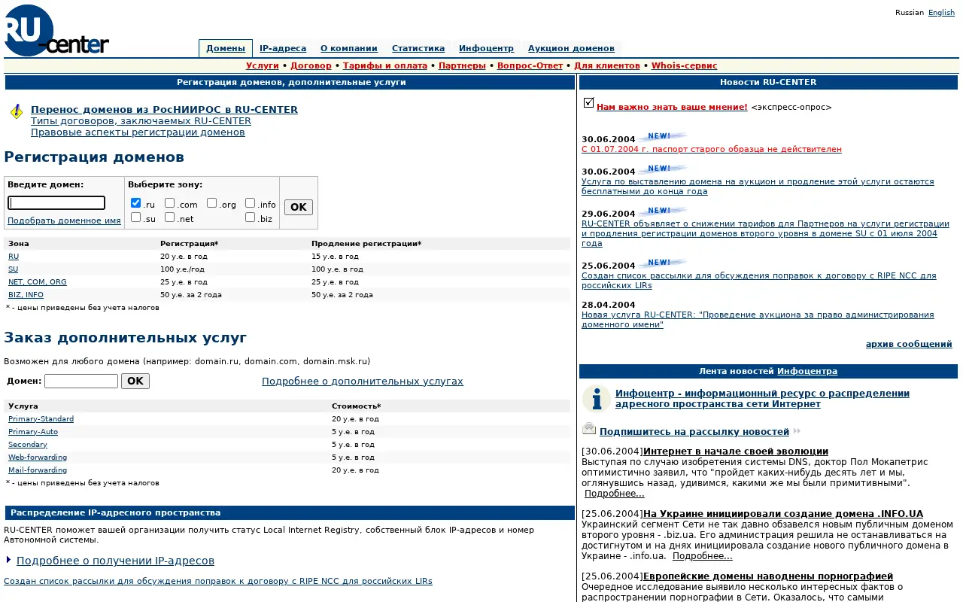Enable the .su zone checkbox
Image resolution: width=963 pixels, height=602 pixels.
(x=136, y=217)
